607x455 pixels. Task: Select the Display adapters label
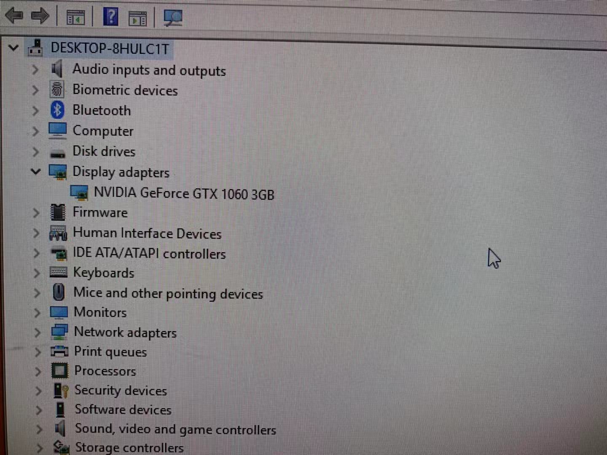pyautogui.click(x=121, y=172)
